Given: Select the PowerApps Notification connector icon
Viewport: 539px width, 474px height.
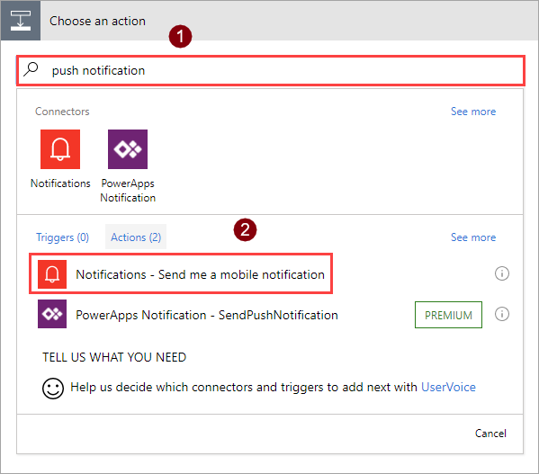Looking at the screenshot, I should click(x=128, y=149).
